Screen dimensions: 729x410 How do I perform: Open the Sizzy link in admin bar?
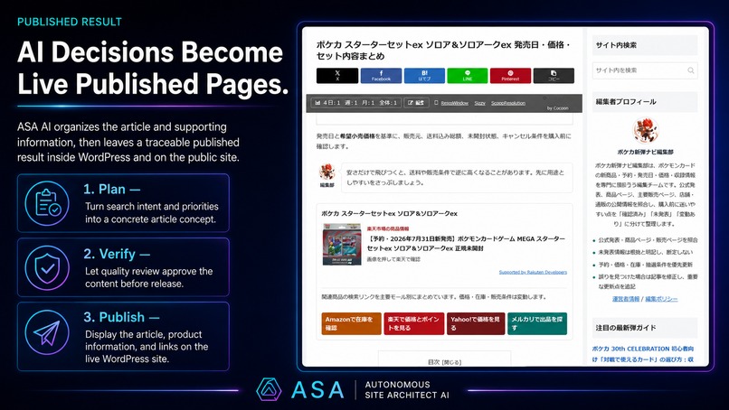(x=479, y=103)
